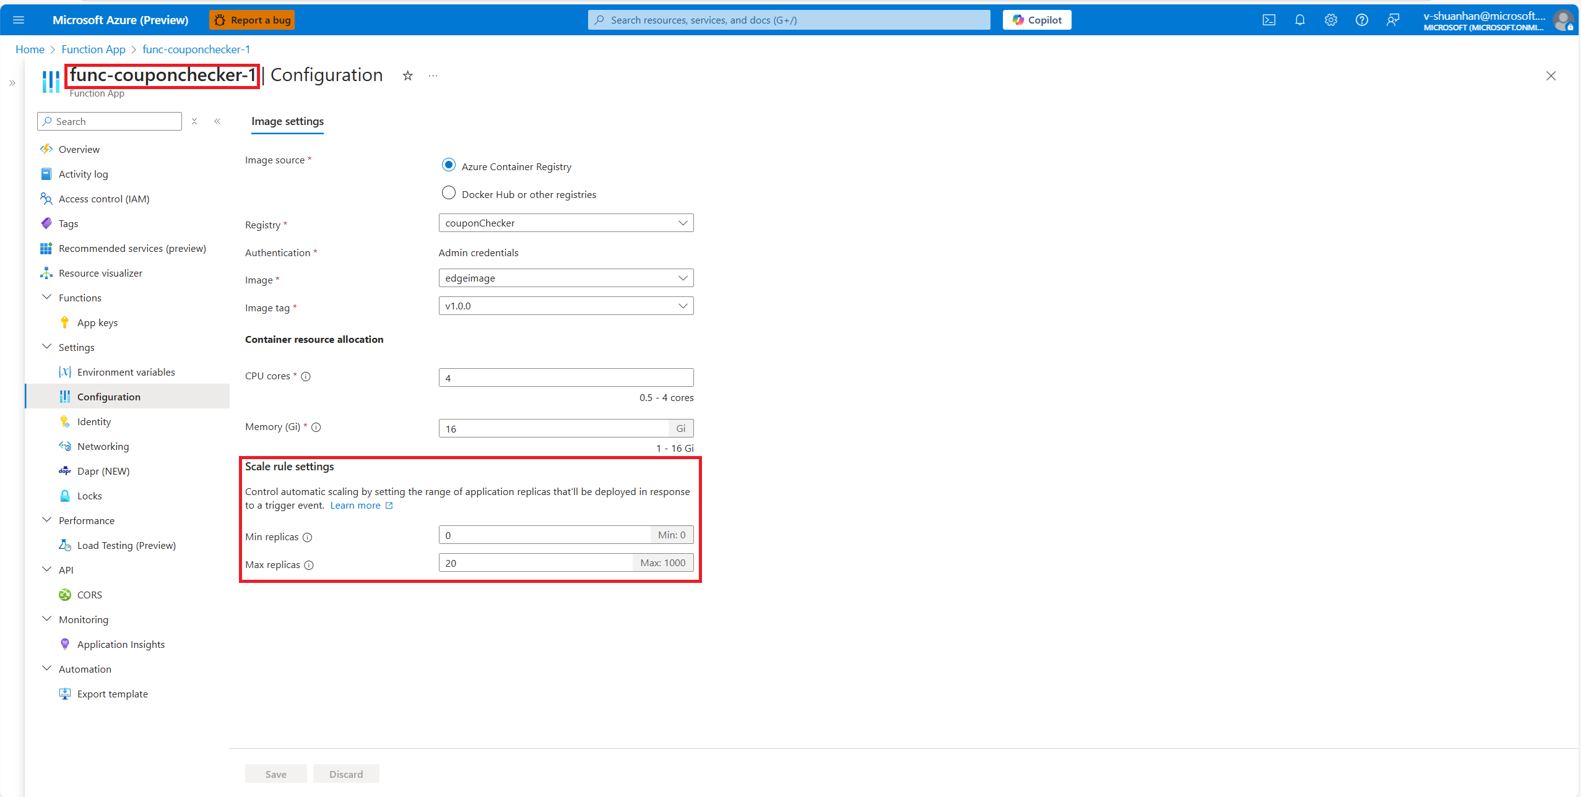Switch to Image settings tab
This screenshot has width=1581, height=797.
[287, 121]
